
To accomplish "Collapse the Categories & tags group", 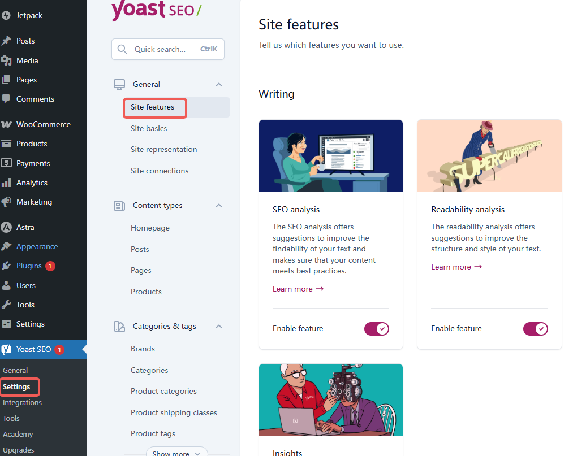I will click(218, 326).
